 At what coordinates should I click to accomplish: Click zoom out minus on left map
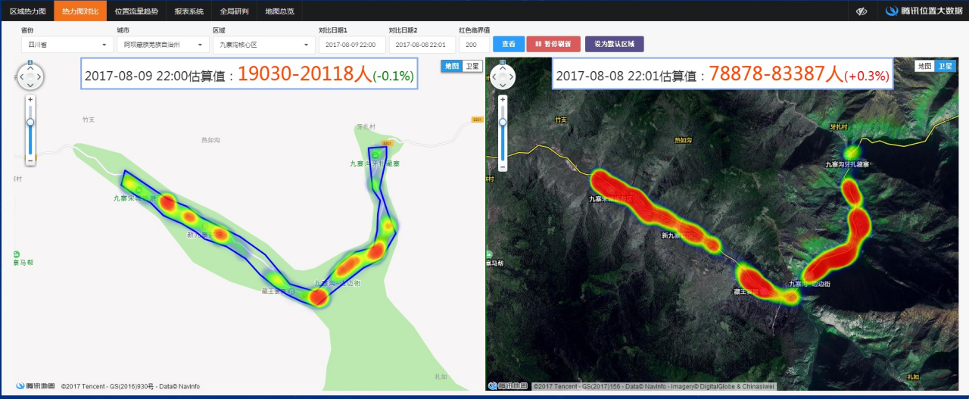click(30, 161)
